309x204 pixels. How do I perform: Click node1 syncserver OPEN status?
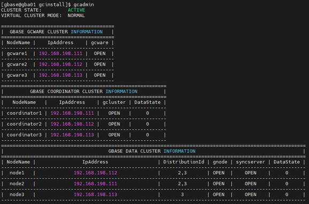click(x=251, y=173)
